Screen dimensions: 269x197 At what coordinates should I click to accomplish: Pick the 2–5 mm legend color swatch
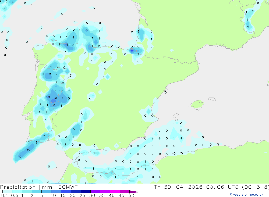pyautogui.click(x=37, y=192)
